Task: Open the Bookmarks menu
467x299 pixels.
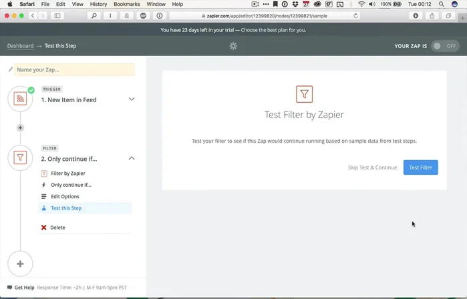Action: click(128, 4)
